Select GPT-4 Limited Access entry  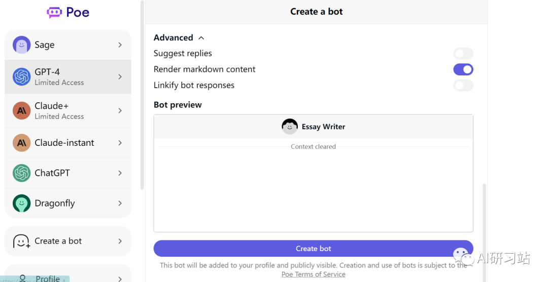coord(68,76)
